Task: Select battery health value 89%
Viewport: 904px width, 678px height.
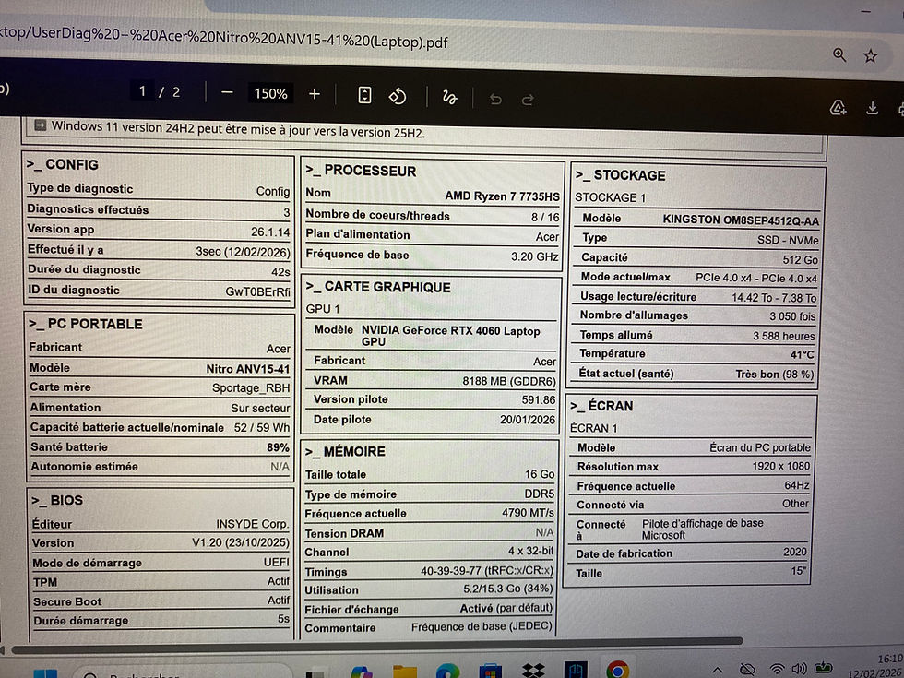Action: coord(278,447)
